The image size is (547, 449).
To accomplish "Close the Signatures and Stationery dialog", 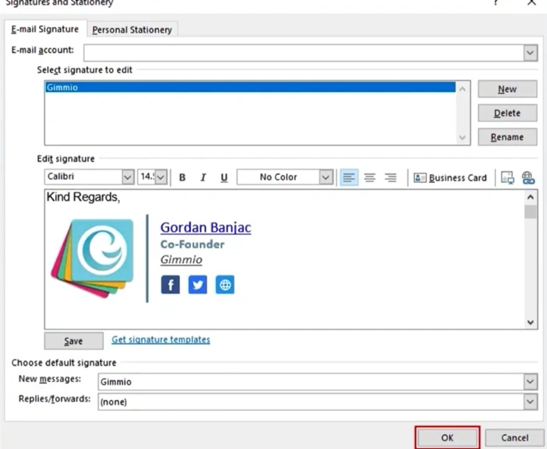I will pos(531,3).
